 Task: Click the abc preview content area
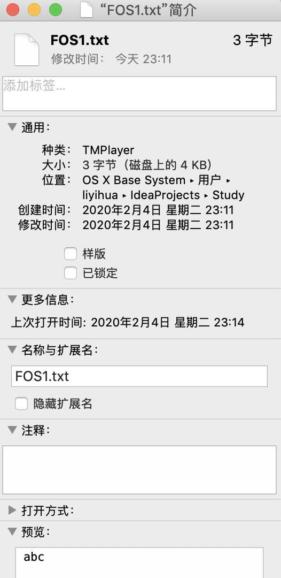coord(139,563)
